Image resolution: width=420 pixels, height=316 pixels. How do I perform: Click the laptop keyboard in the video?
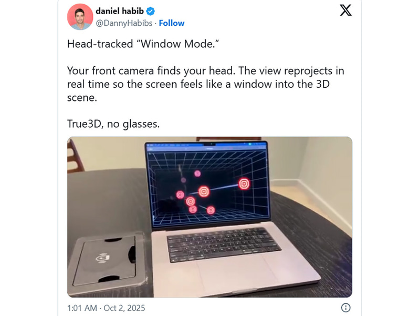click(x=223, y=243)
